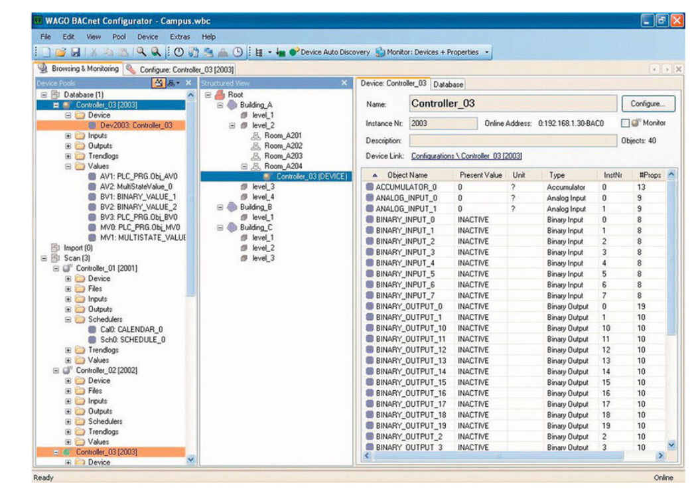Click the Copy toolbar icon
Viewport: 698px width, 497px height.
tap(108, 52)
